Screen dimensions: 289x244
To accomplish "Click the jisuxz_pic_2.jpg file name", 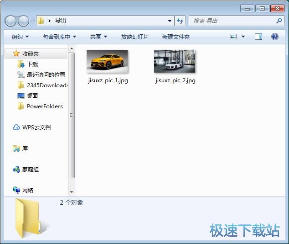I will [175, 80].
